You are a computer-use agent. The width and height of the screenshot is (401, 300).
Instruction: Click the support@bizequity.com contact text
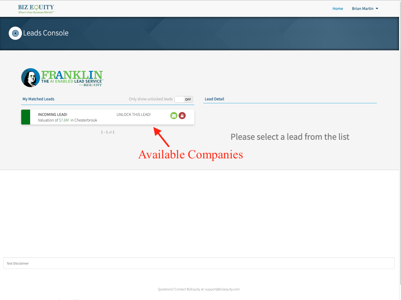tap(222, 289)
